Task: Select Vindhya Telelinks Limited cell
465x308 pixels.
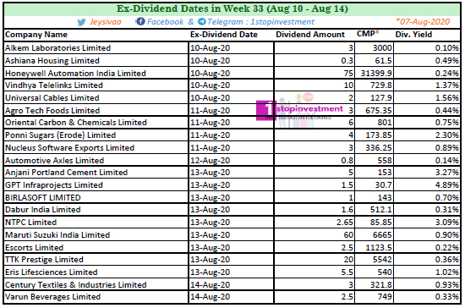Action: (x=96, y=85)
